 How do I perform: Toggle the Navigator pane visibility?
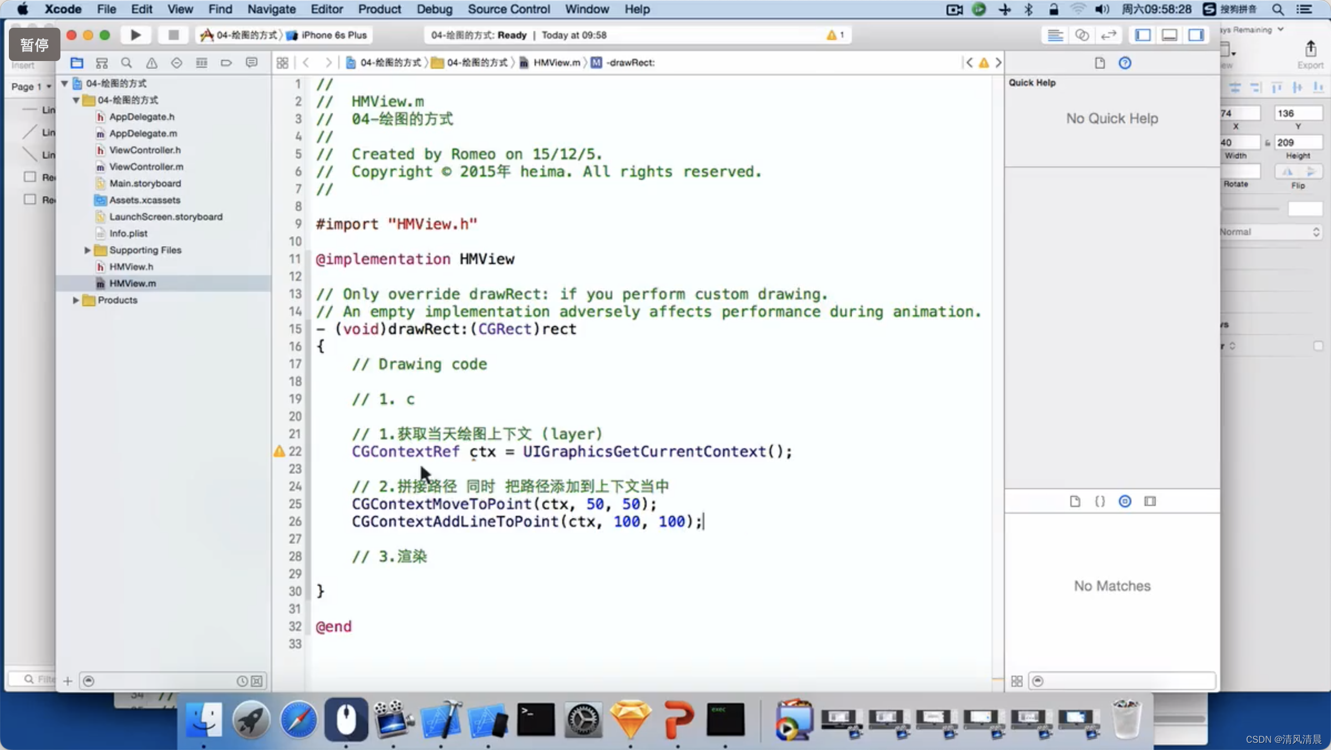[1143, 35]
